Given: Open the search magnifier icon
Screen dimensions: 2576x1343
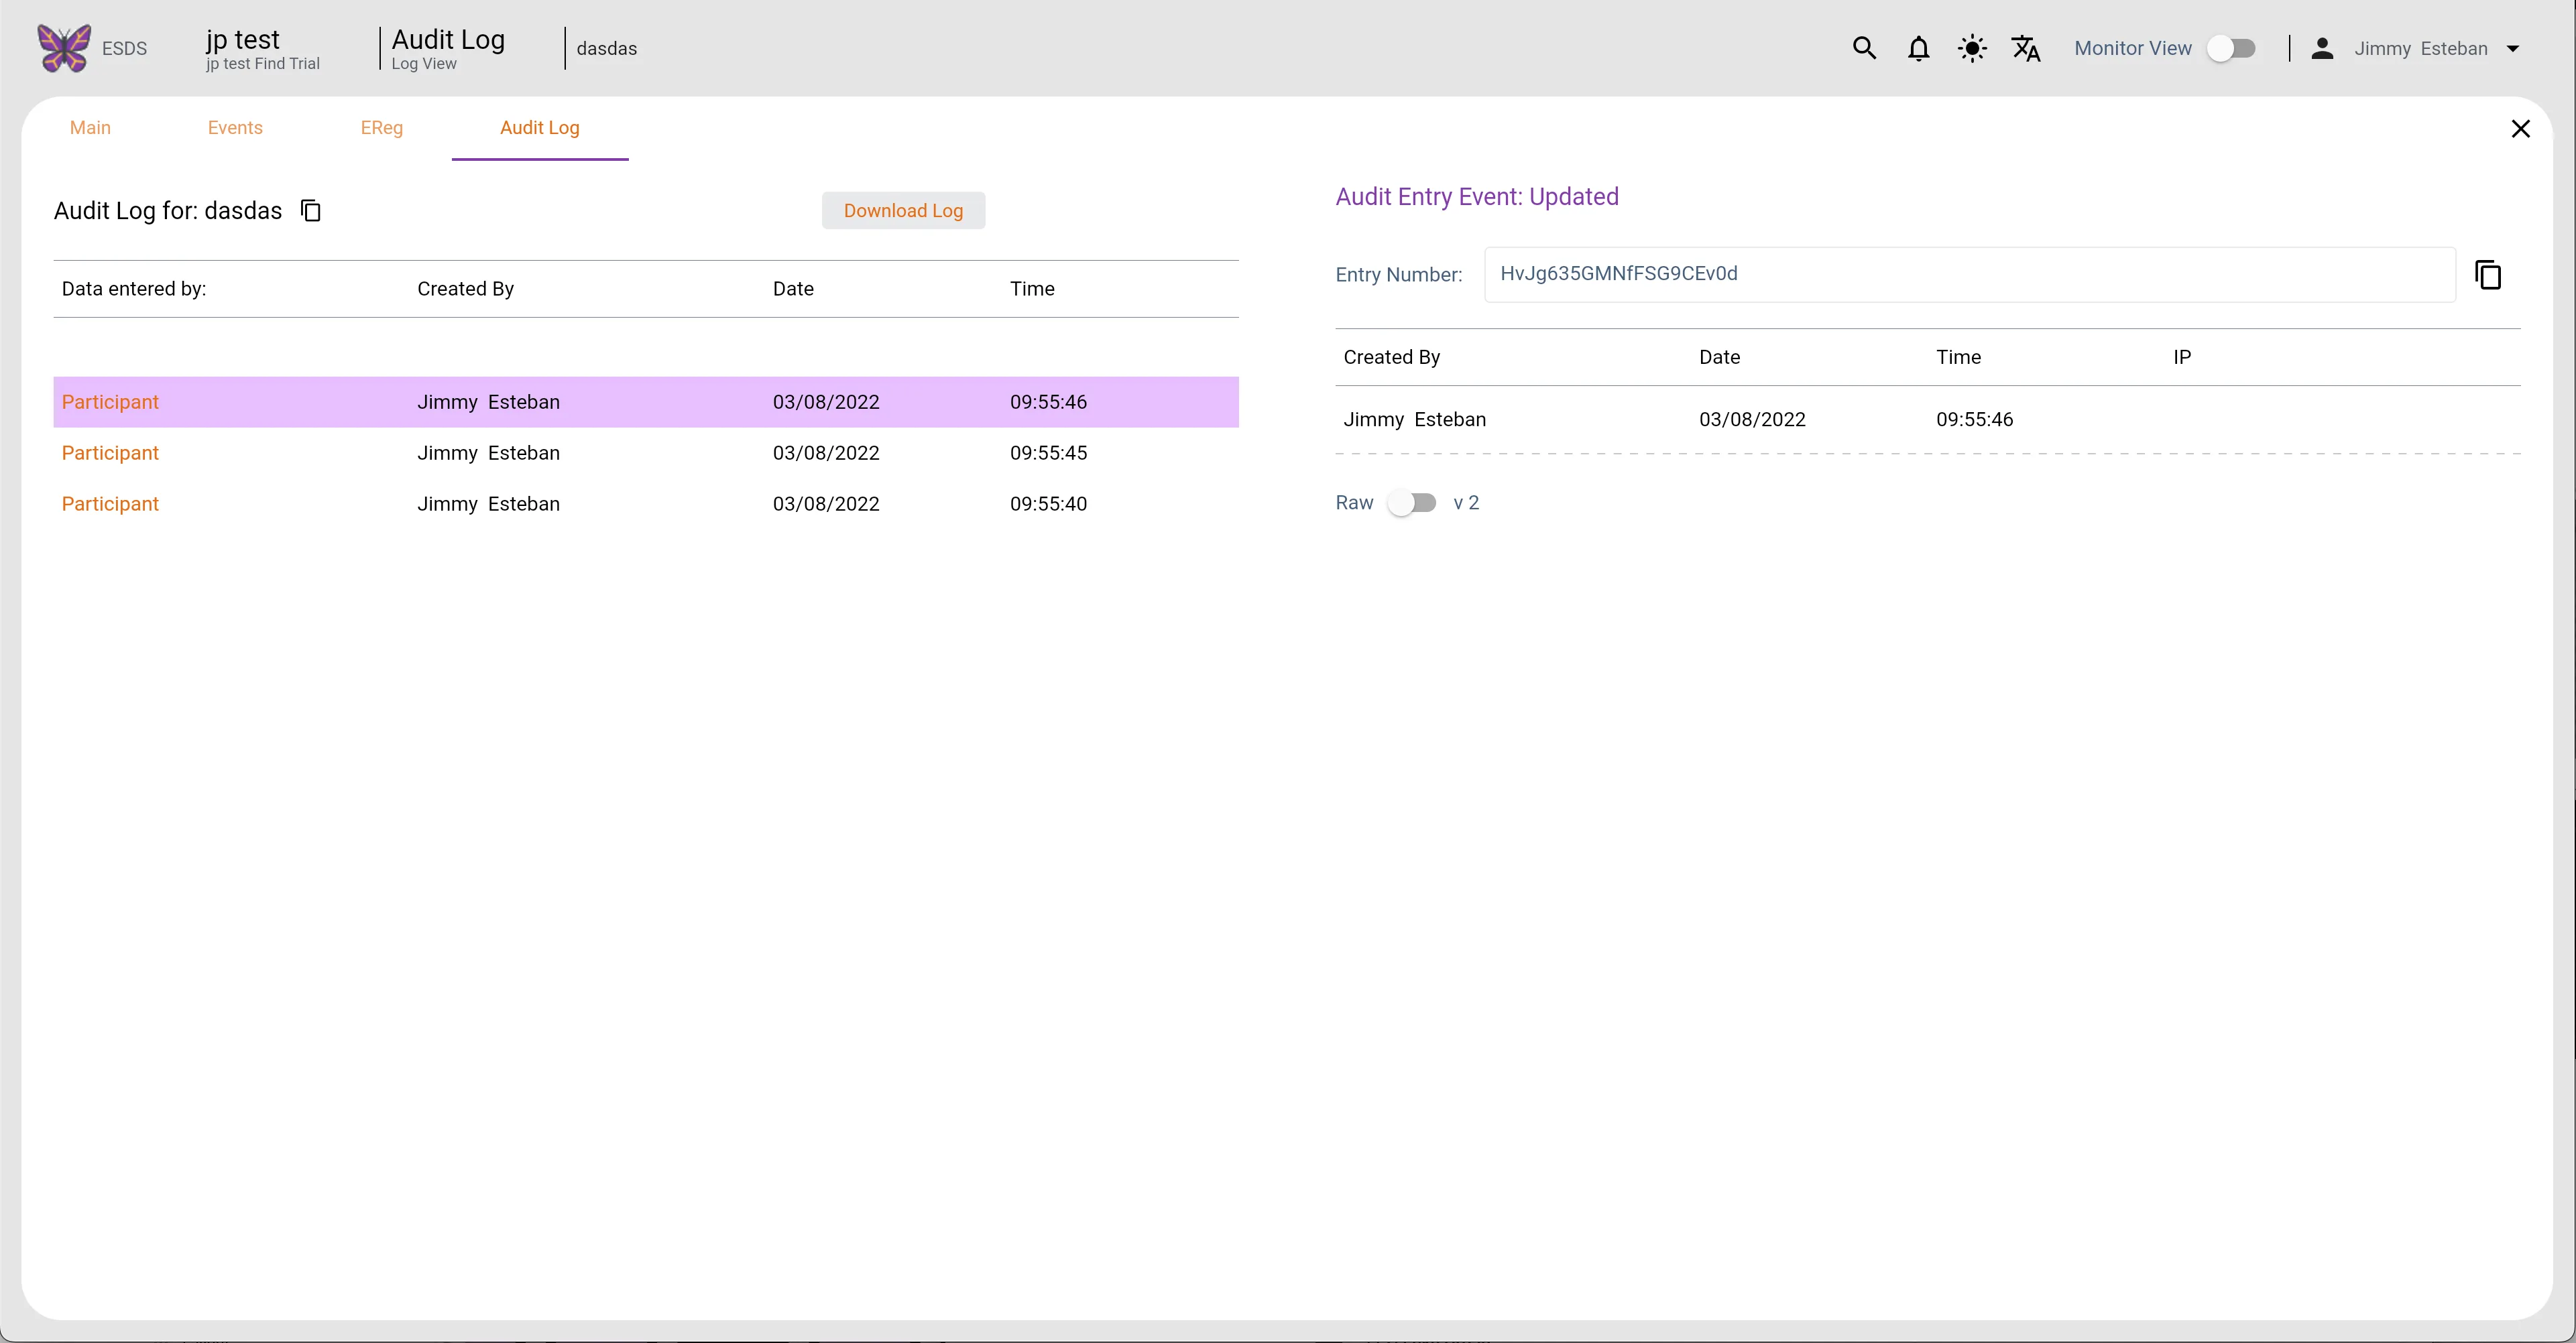Looking at the screenshot, I should pyautogui.click(x=1864, y=48).
